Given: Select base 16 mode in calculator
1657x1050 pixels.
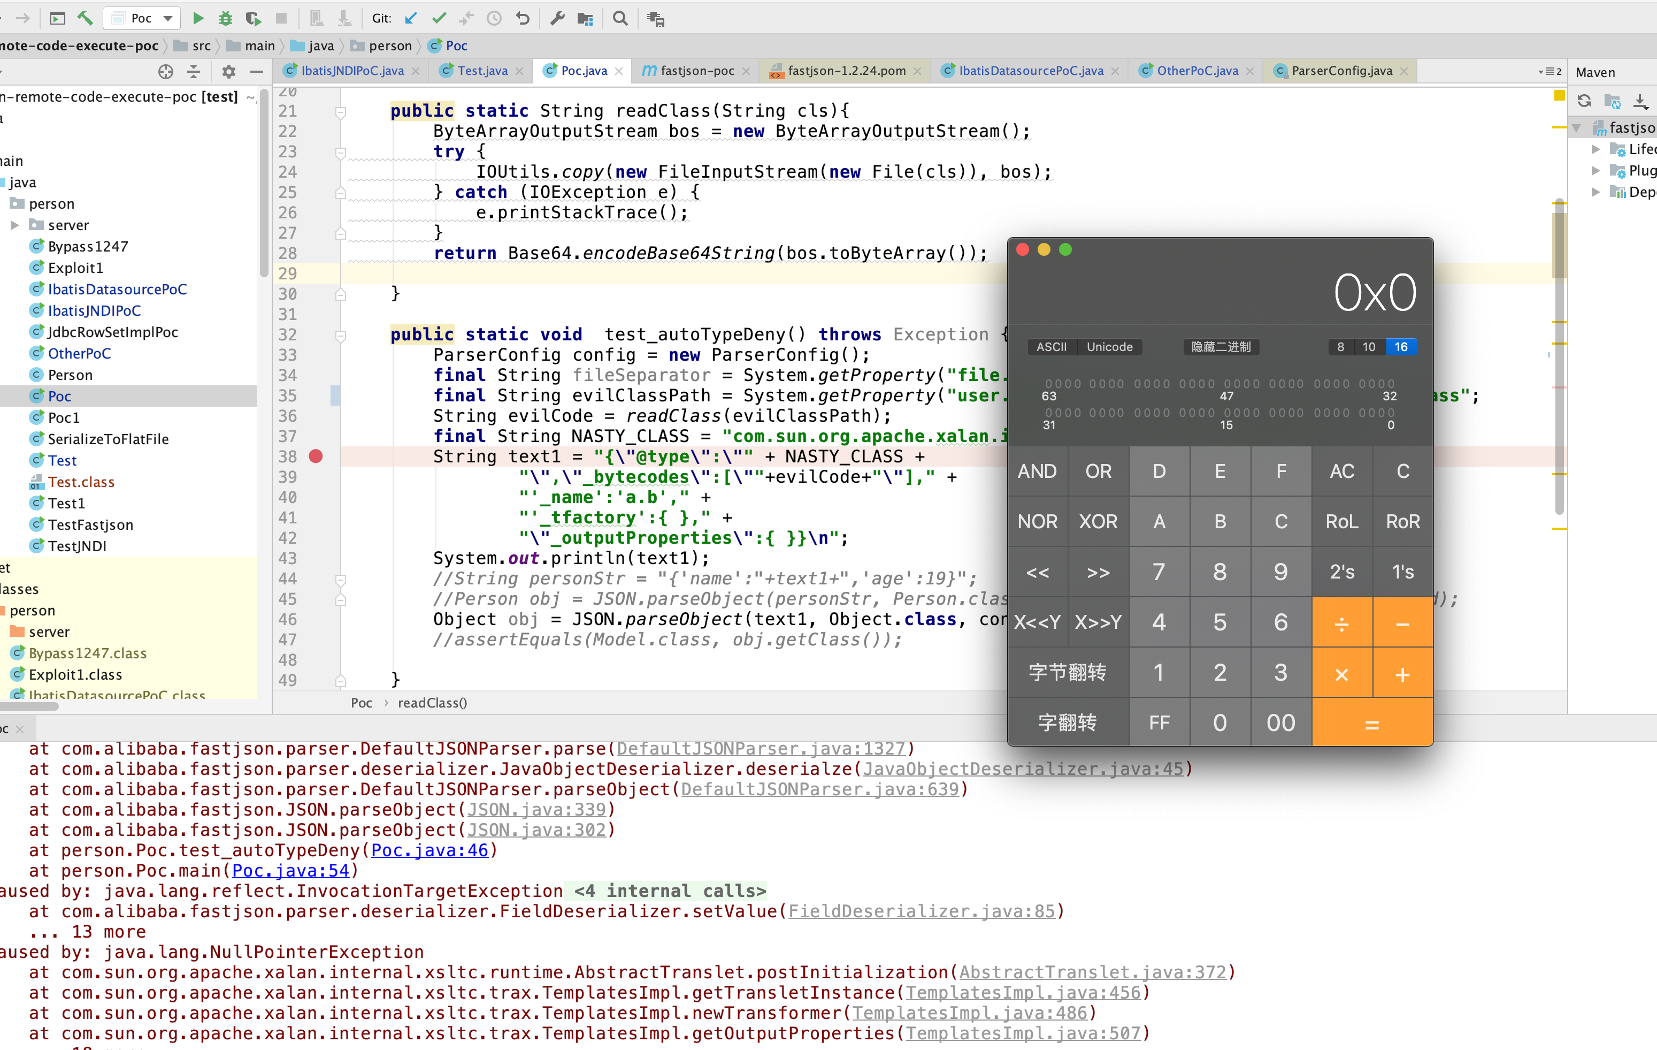Looking at the screenshot, I should (1400, 347).
